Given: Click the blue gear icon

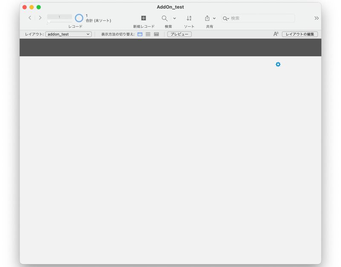Looking at the screenshot, I should tap(278, 65).
